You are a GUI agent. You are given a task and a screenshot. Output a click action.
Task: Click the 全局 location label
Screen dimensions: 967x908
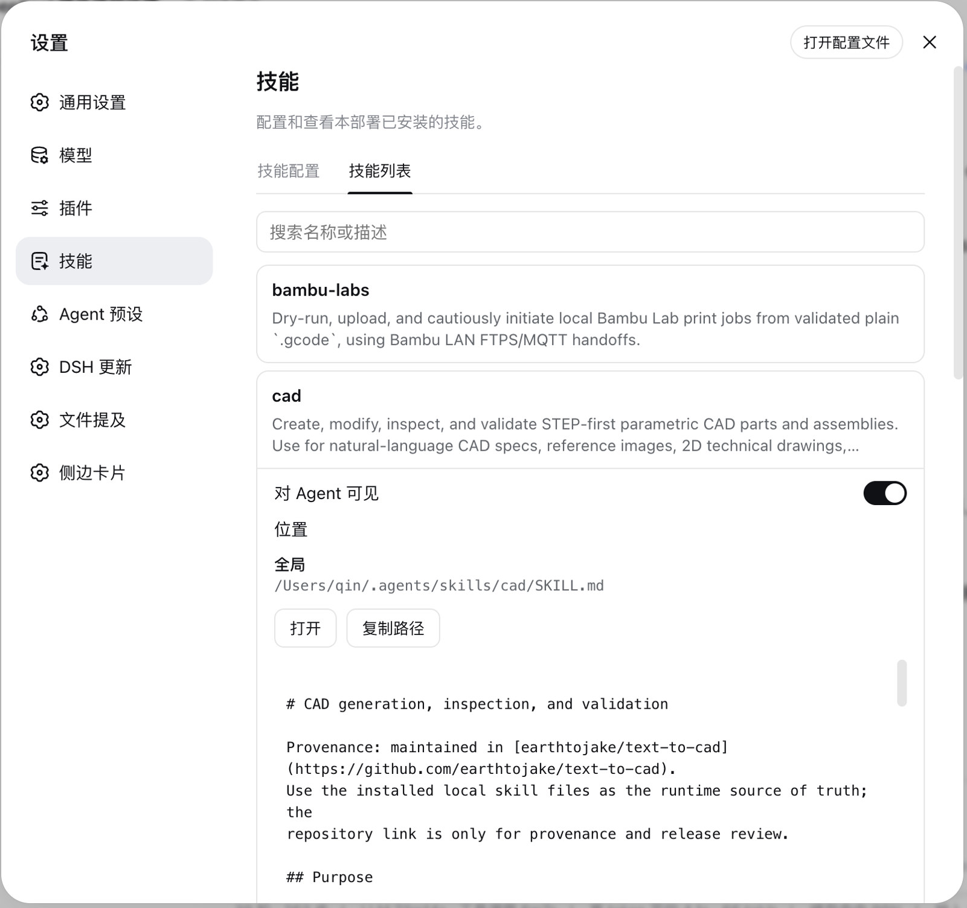(290, 564)
